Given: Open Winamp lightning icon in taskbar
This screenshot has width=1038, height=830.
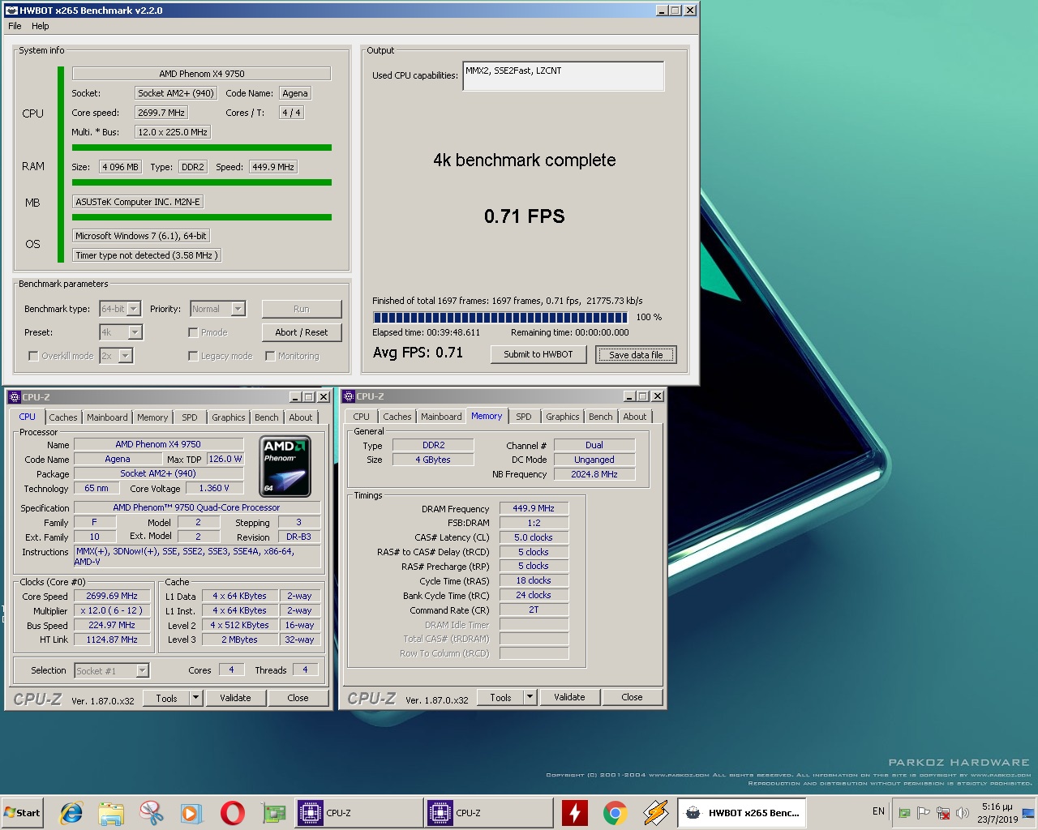Looking at the screenshot, I should (x=655, y=812).
